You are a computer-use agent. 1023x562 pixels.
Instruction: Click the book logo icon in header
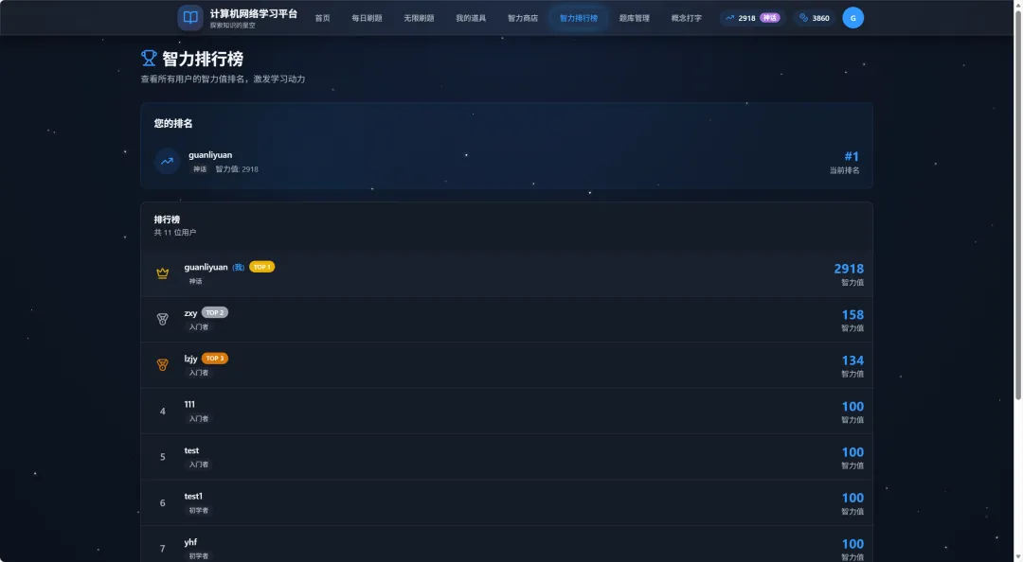point(189,18)
